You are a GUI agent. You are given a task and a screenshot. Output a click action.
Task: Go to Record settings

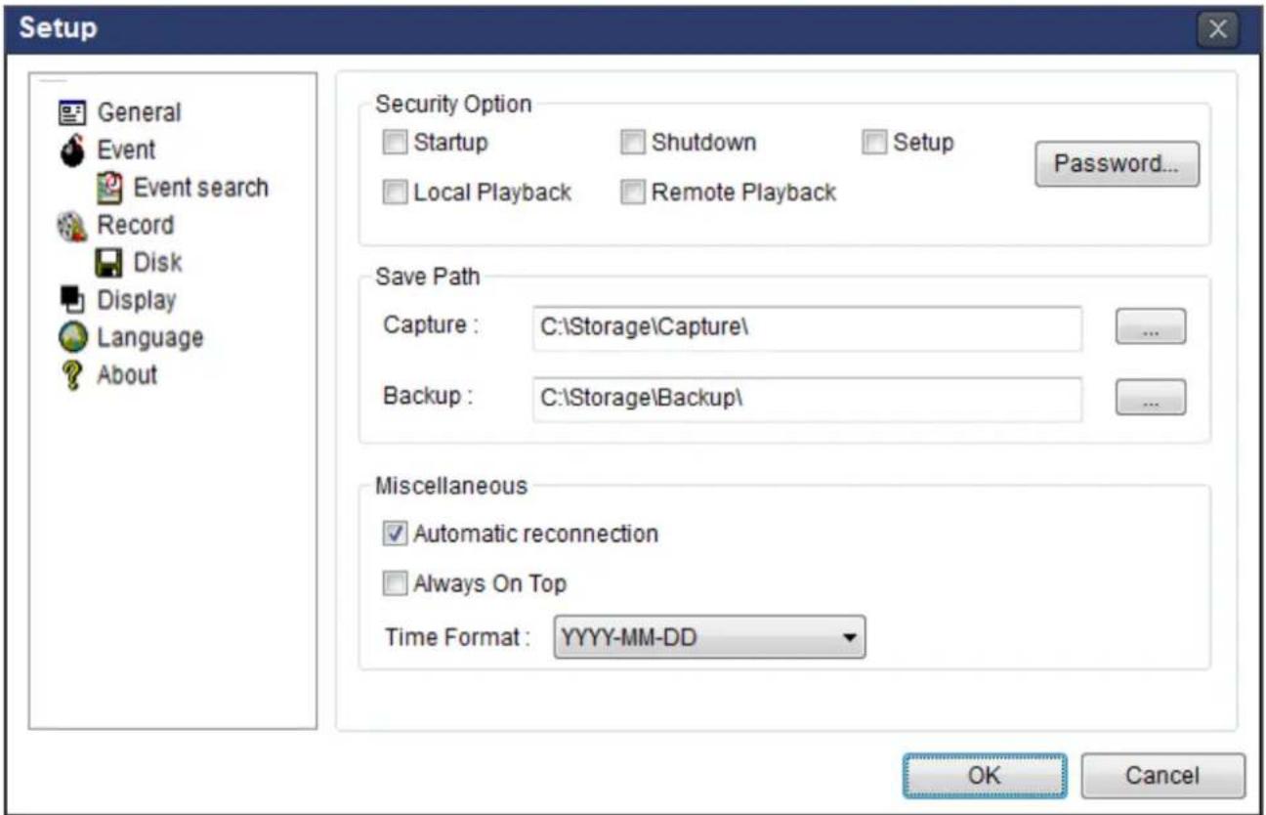(x=135, y=226)
